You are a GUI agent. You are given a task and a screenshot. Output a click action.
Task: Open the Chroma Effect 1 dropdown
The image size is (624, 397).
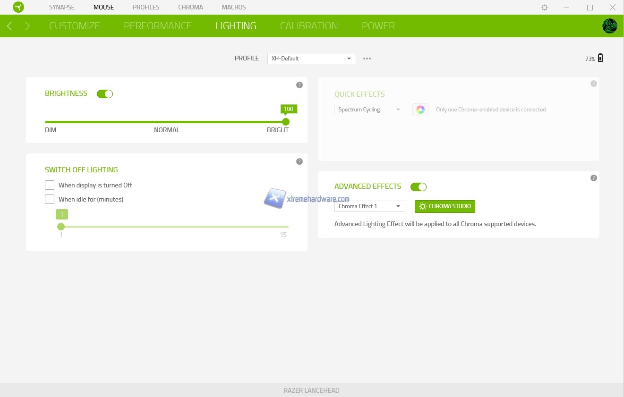click(369, 206)
